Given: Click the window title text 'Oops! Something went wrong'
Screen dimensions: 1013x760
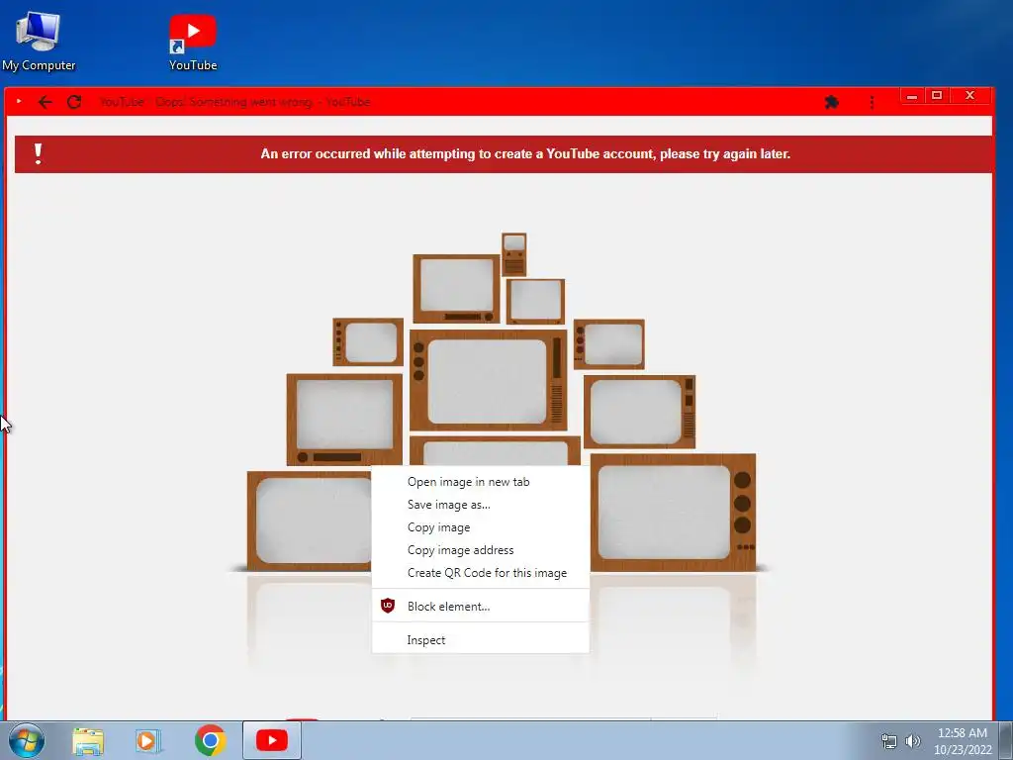Looking at the screenshot, I should (x=233, y=102).
